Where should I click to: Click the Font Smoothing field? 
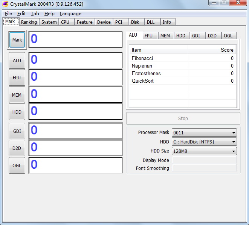tap(204, 168)
